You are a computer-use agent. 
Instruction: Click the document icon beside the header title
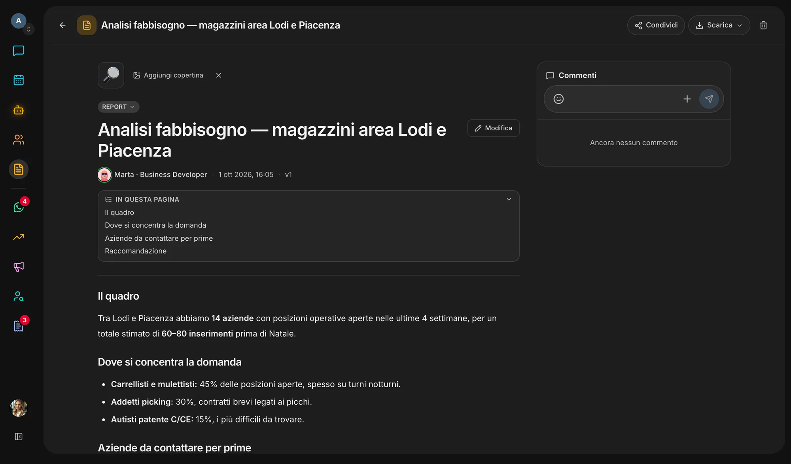(x=87, y=25)
